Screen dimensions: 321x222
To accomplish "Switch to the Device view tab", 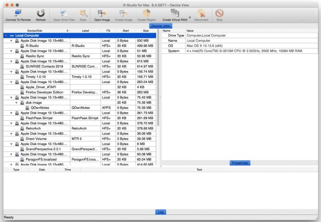I will [161, 26].
